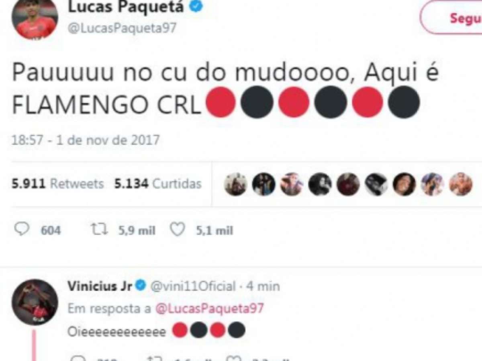Click the @vini11Oficial handle
This screenshot has width=482, height=361.
tap(192, 286)
